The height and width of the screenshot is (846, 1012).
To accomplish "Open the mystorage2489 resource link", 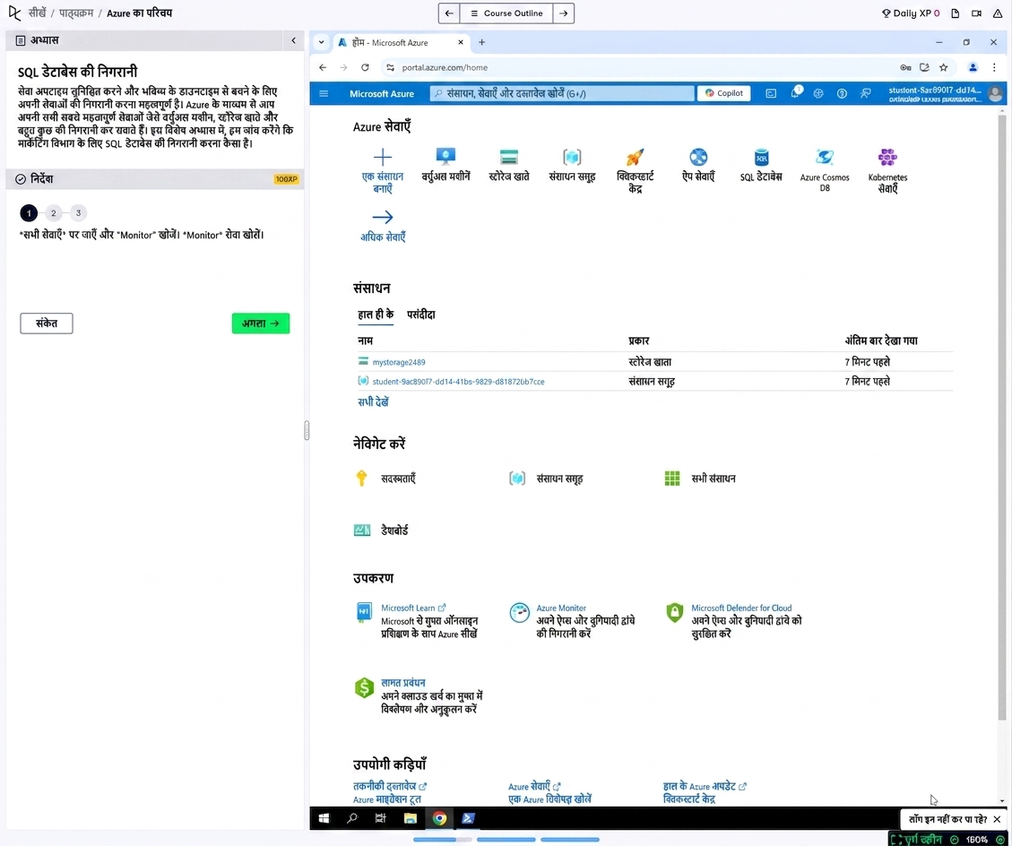I will click(x=399, y=362).
